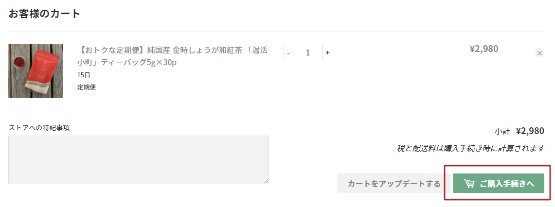Viewport: 555px width, 207px height.
Task: Remove the tea item with X icon
Action: (x=539, y=53)
